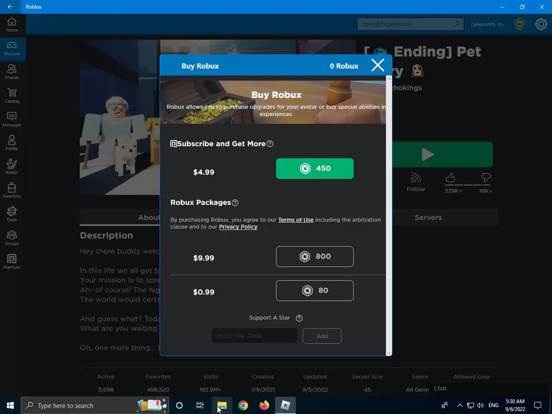This screenshot has width=552, height=414.
Task: Click the dialog scrollbar down arrow
Action: [389, 353]
